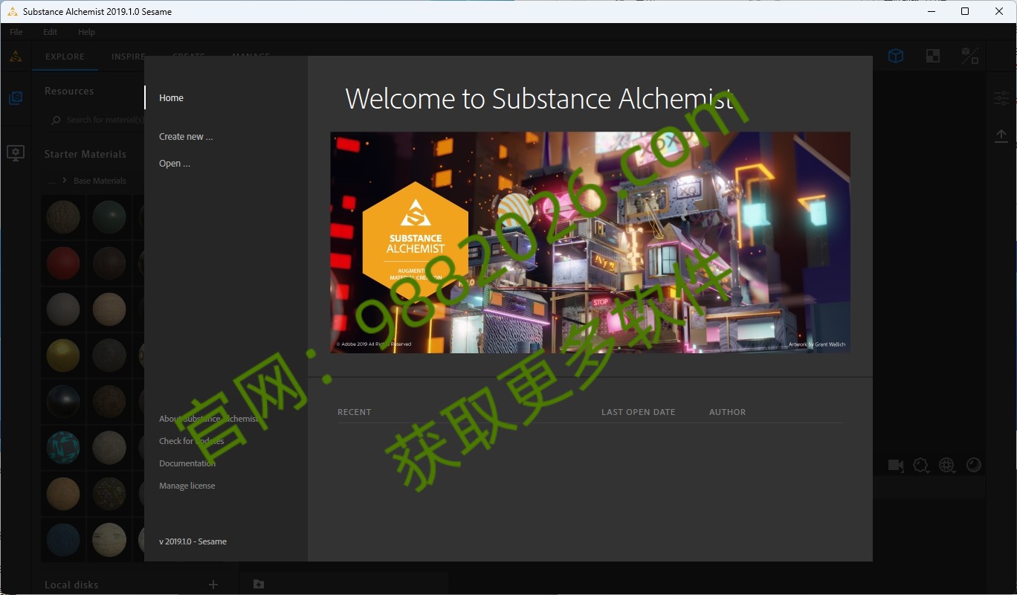Open the Resources library sidebar icon

click(16, 97)
